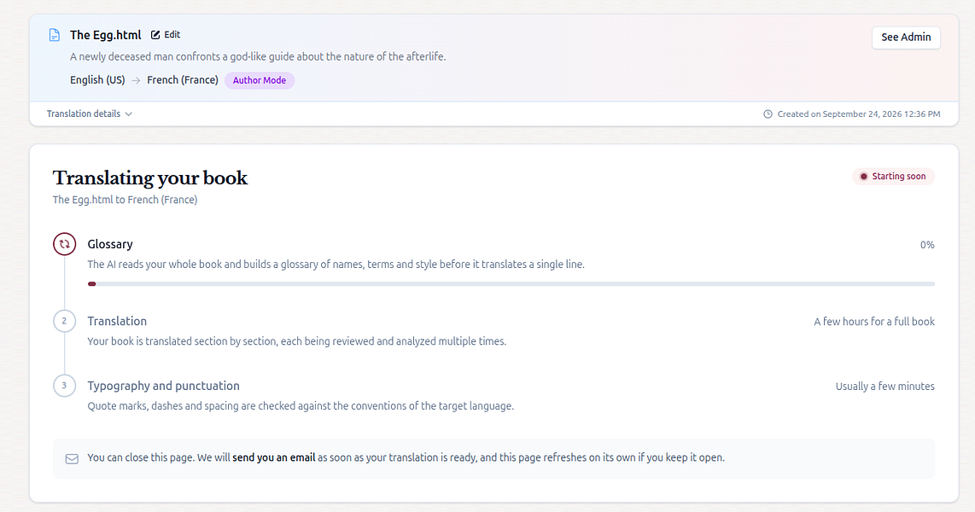Click the English (US) source language label
The width and height of the screenshot is (975, 512).
pos(97,80)
